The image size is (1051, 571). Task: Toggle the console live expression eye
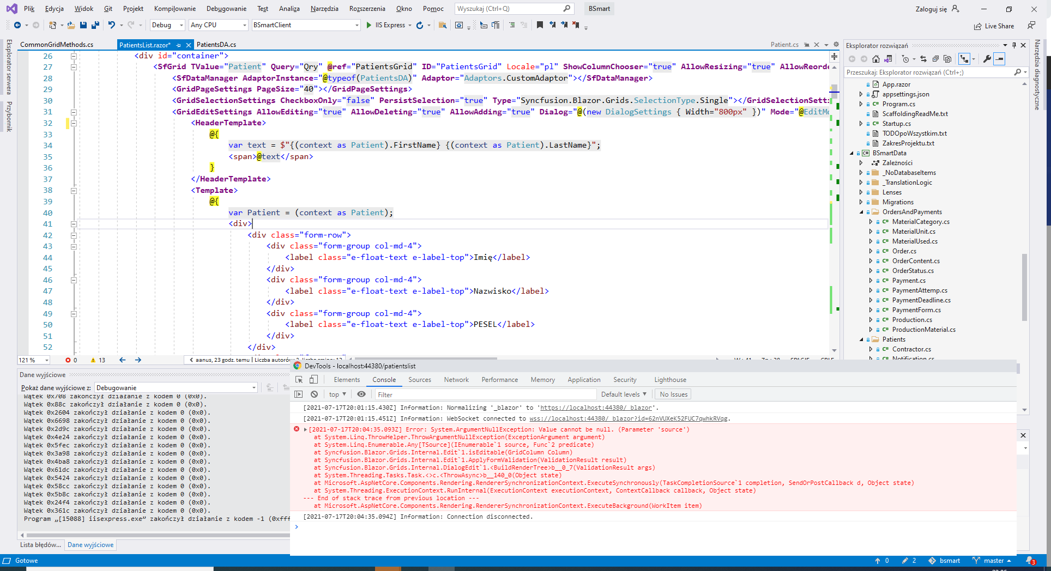coord(361,394)
